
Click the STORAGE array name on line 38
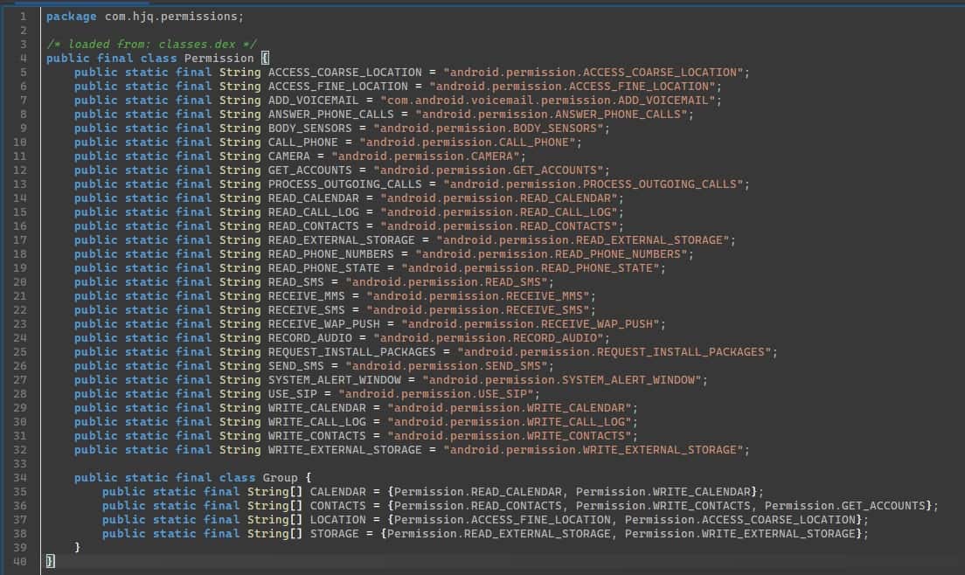coord(334,534)
